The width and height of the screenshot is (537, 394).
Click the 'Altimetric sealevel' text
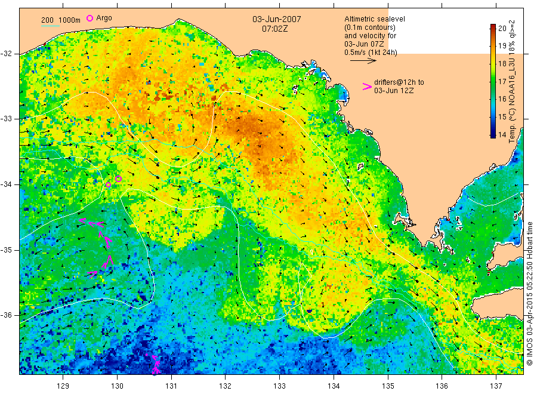375,19
